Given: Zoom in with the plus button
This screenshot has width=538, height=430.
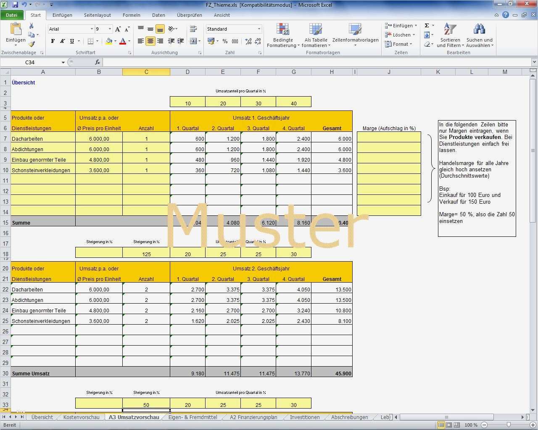Looking at the screenshot, I should coord(533,425).
